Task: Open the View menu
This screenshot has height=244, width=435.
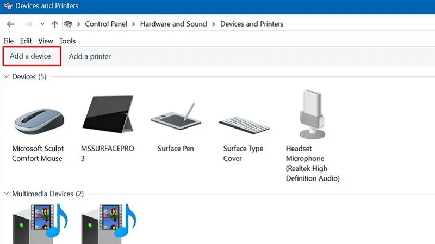Action: pyautogui.click(x=46, y=41)
